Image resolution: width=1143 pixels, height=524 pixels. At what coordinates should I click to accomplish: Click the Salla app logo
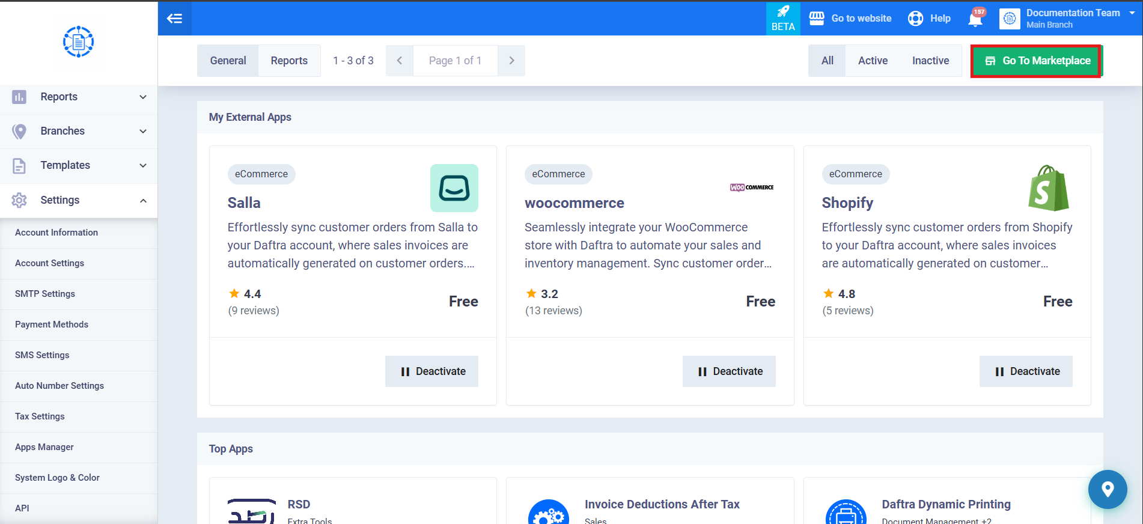(x=454, y=188)
